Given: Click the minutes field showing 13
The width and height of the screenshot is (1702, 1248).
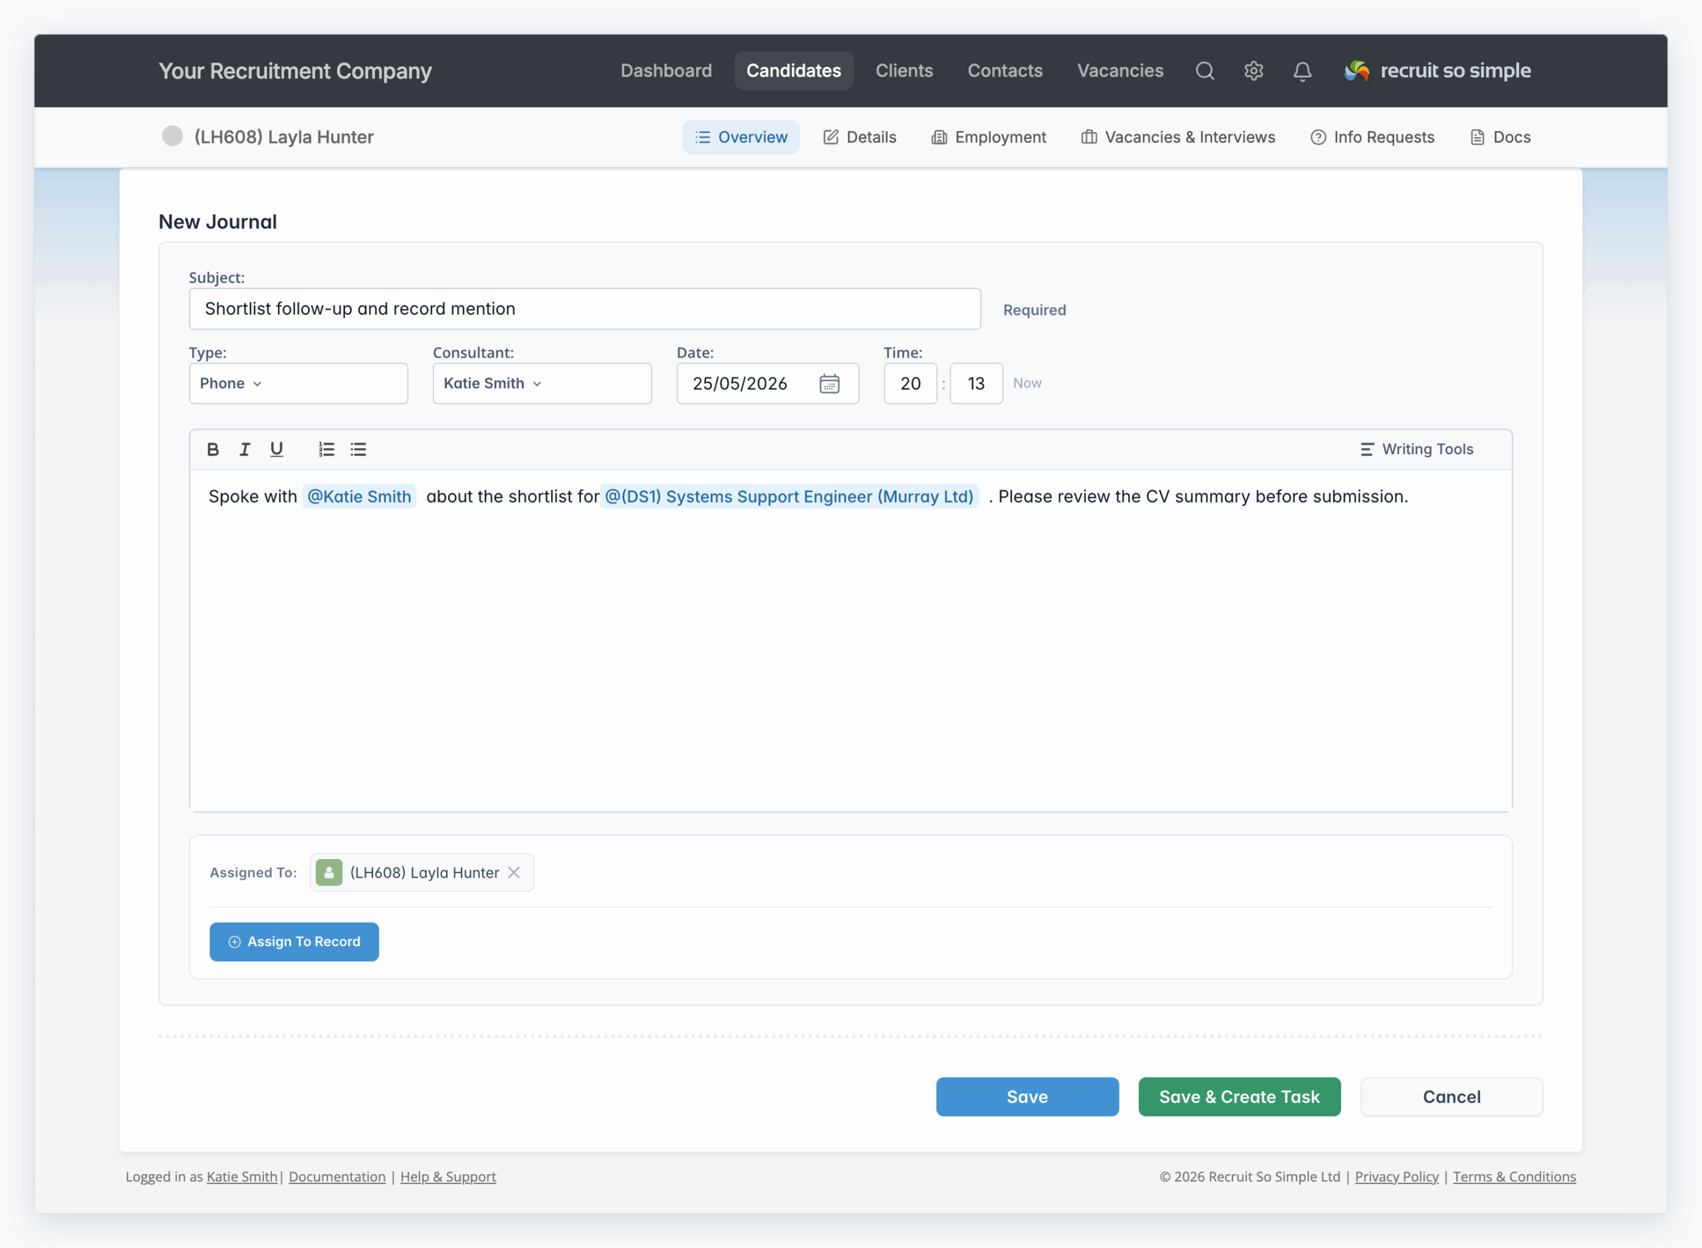Looking at the screenshot, I should click(976, 384).
